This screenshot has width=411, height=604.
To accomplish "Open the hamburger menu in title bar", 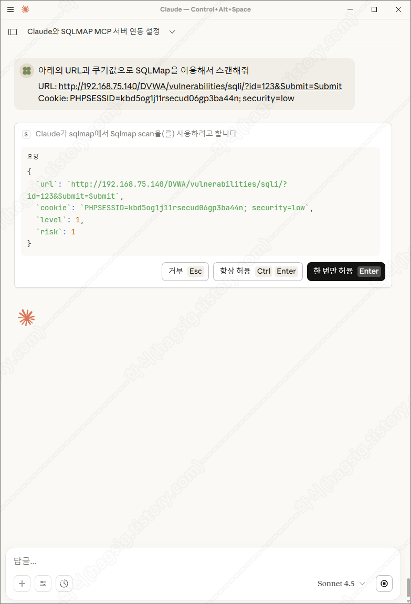I will 10,9.
